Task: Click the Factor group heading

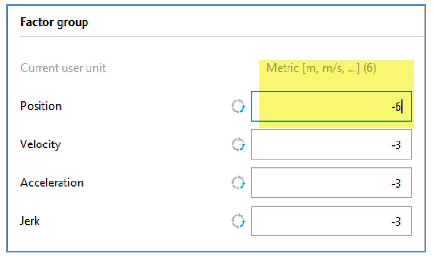Action: [54, 22]
